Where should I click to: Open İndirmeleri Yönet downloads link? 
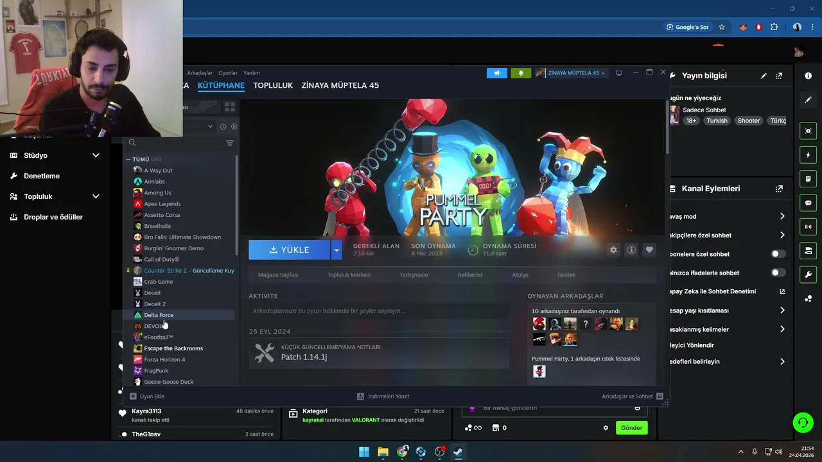(383, 397)
